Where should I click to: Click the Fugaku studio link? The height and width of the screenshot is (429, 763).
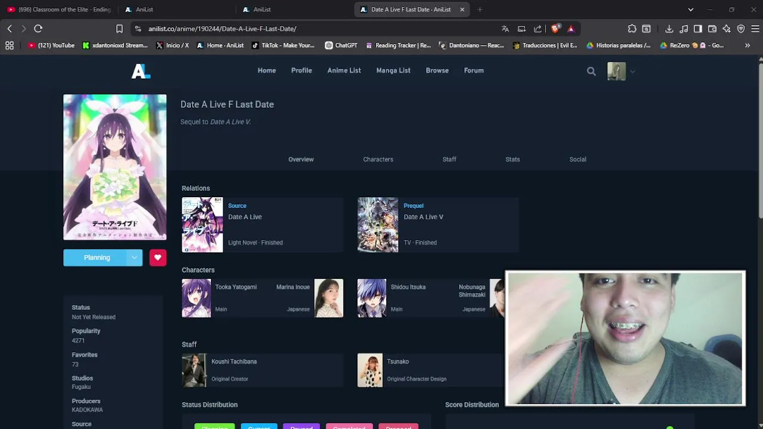(81, 387)
